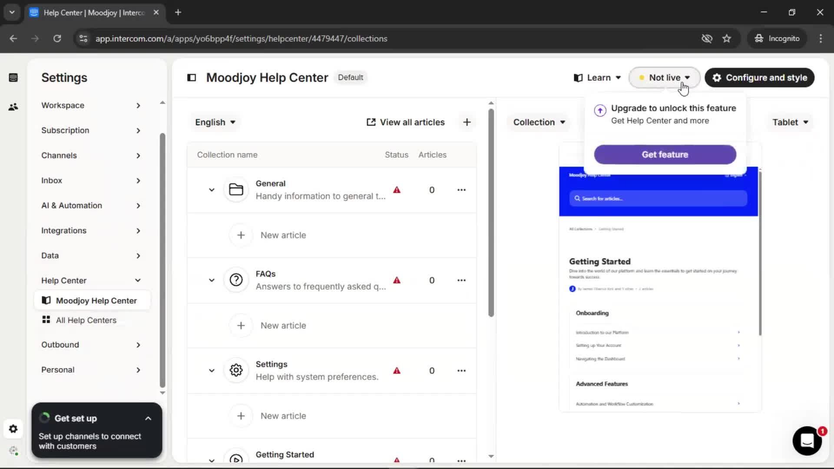Expand the Inbox settings section

coord(91,181)
